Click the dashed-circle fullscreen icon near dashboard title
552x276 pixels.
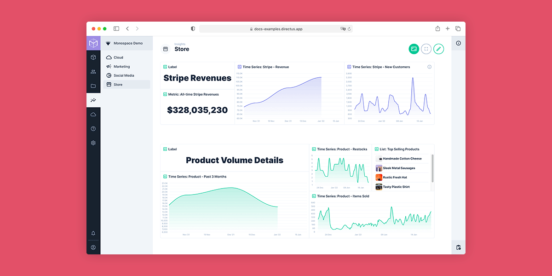426,49
